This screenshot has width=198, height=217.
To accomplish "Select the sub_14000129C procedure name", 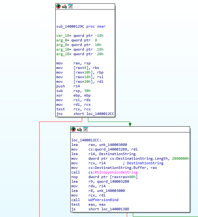I will pos(70,26).
